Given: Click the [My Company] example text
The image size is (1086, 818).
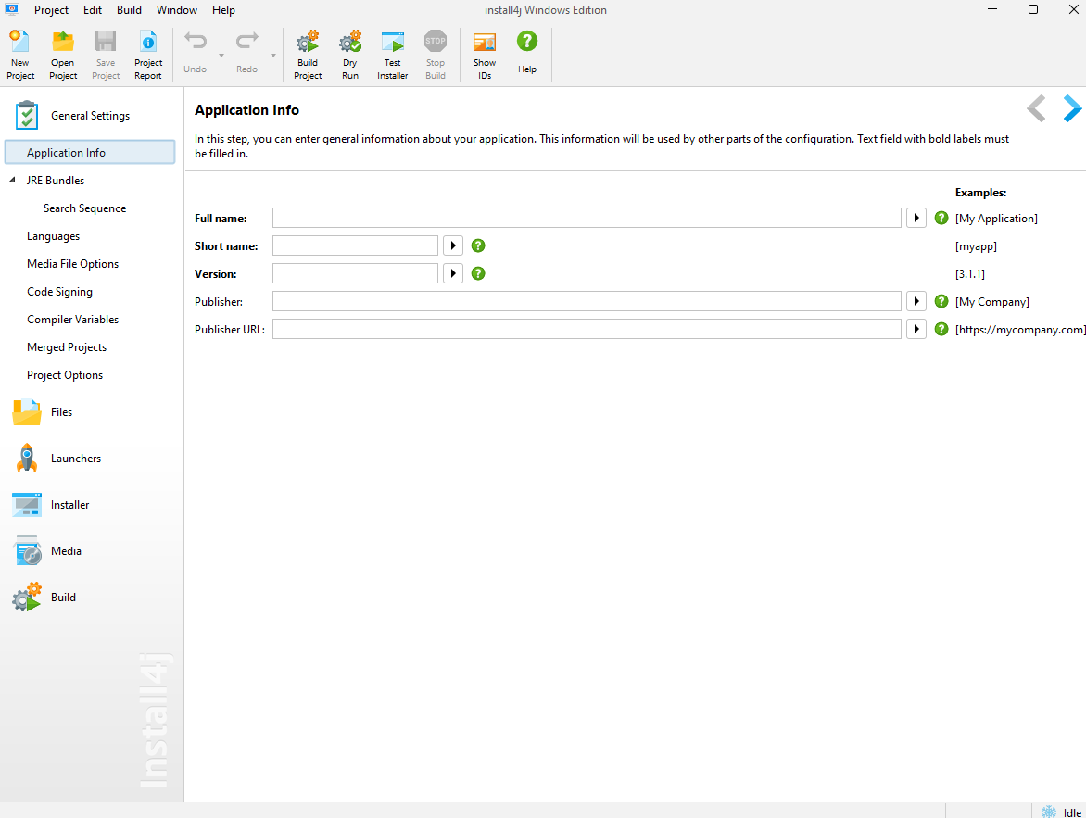Looking at the screenshot, I should 991,302.
